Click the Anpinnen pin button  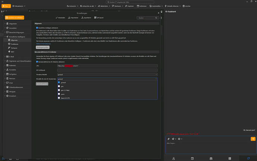coord(129,6)
